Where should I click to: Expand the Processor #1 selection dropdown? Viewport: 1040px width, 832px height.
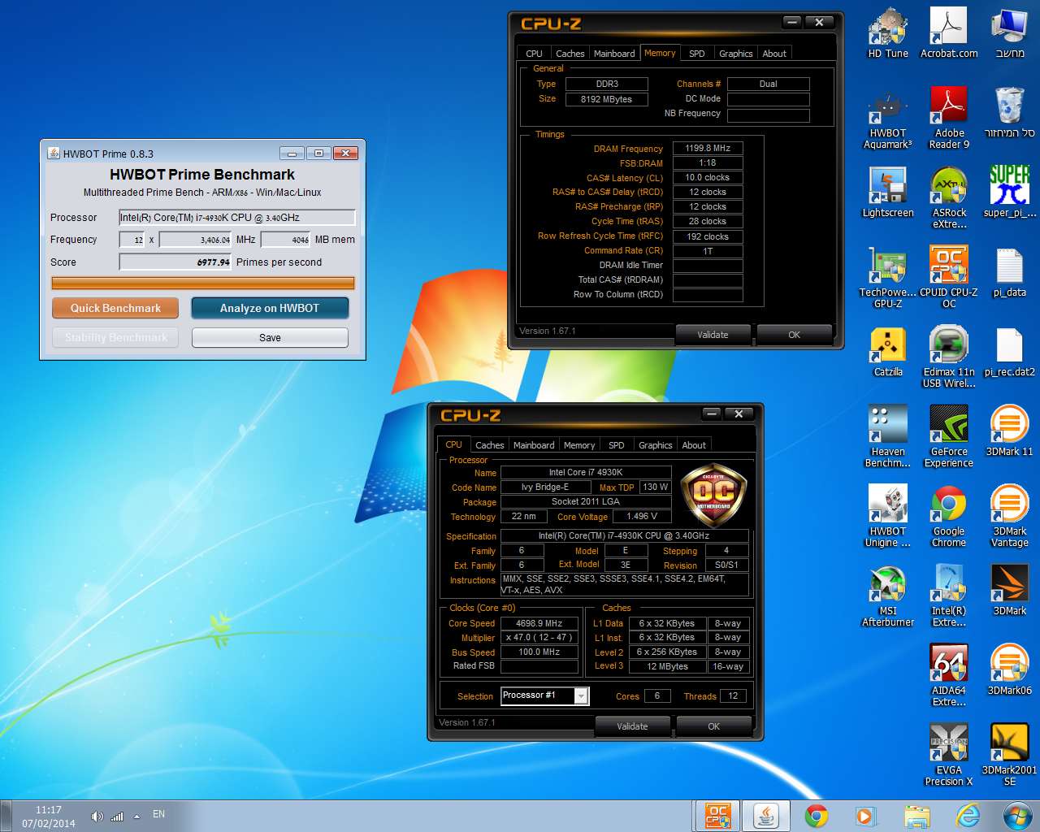[581, 696]
